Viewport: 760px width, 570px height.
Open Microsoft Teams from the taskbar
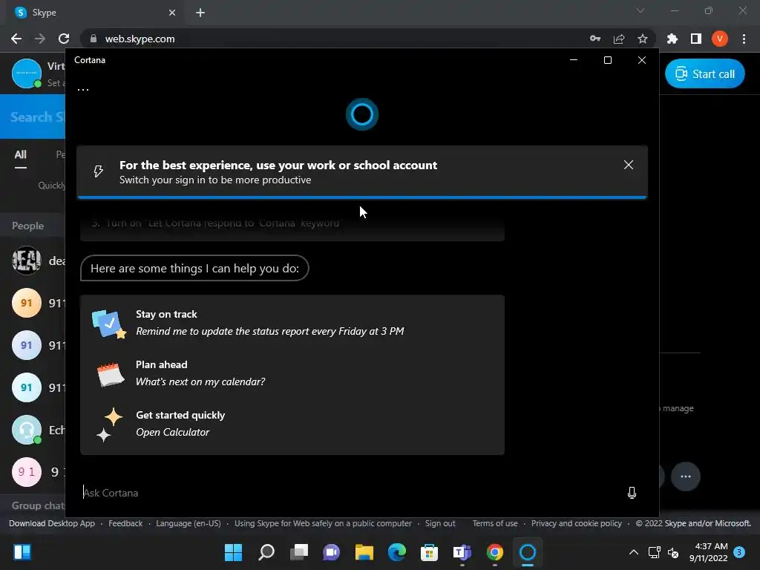(462, 552)
